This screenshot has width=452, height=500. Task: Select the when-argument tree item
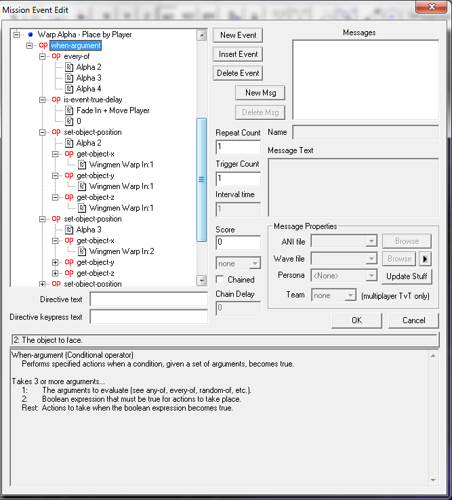[x=75, y=45]
